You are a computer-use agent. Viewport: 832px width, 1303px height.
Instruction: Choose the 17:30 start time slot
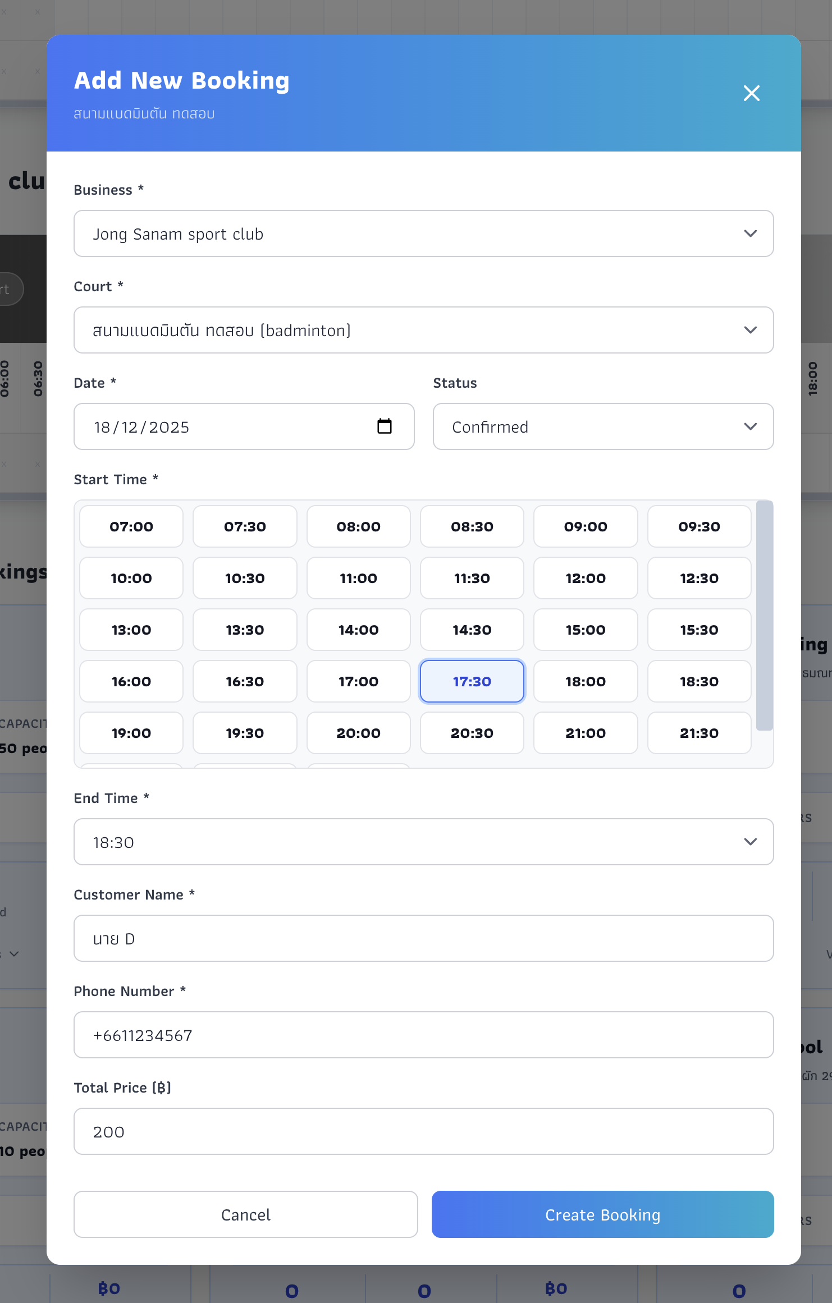[x=472, y=681]
